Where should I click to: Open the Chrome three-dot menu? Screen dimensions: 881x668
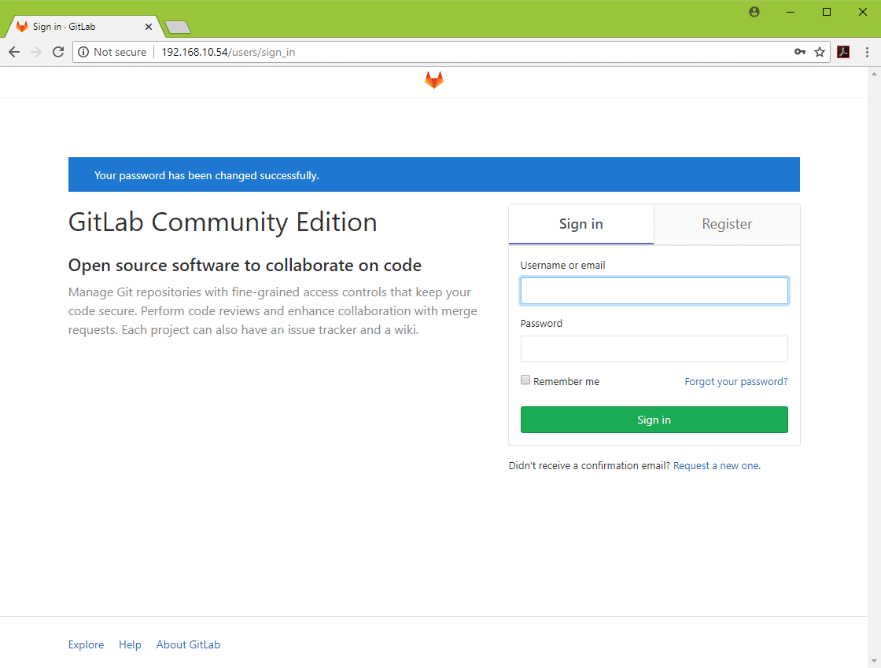click(x=867, y=52)
